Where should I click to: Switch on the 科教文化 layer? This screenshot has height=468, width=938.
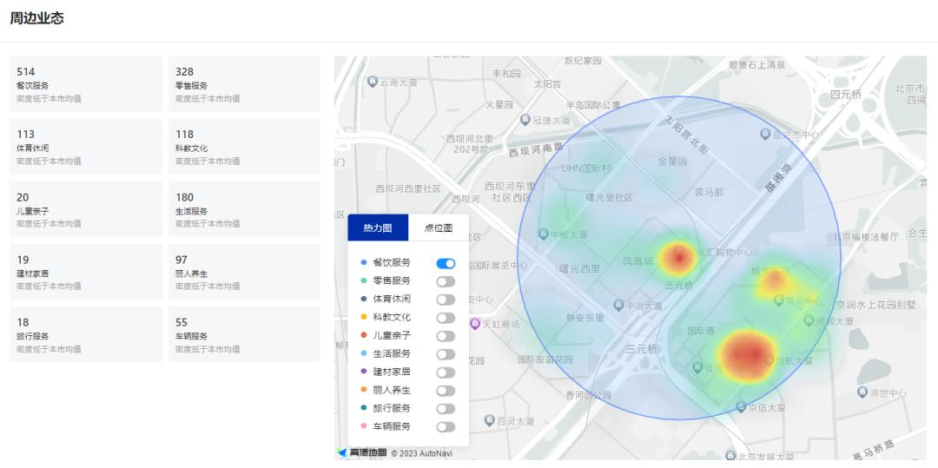click(x=446, y=318)
